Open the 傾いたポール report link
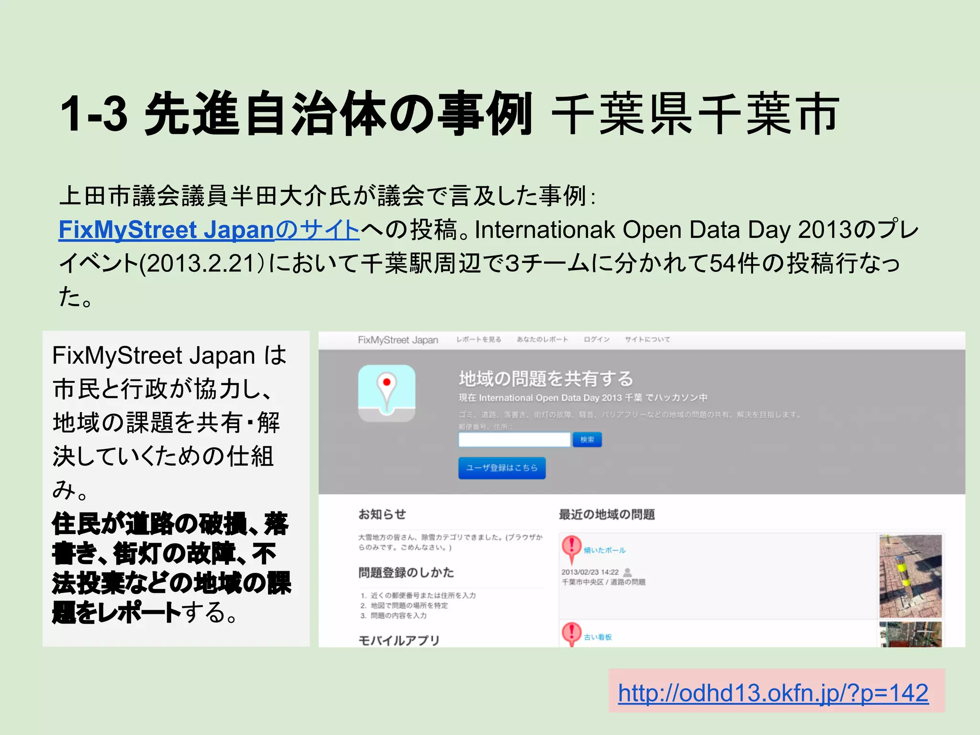This screenshot has width=980, height=735. 604,550
